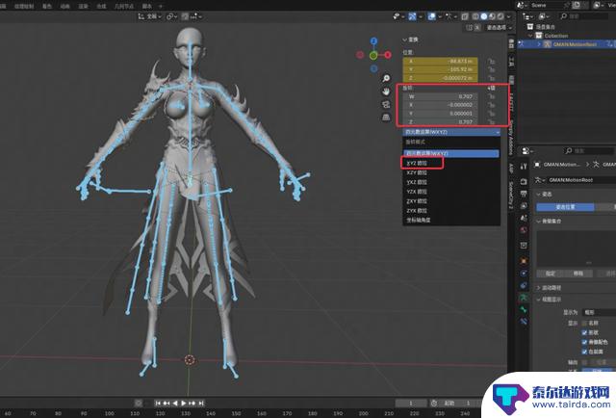
Task: Open the Tool properties tab
Action: coord(524,167)
